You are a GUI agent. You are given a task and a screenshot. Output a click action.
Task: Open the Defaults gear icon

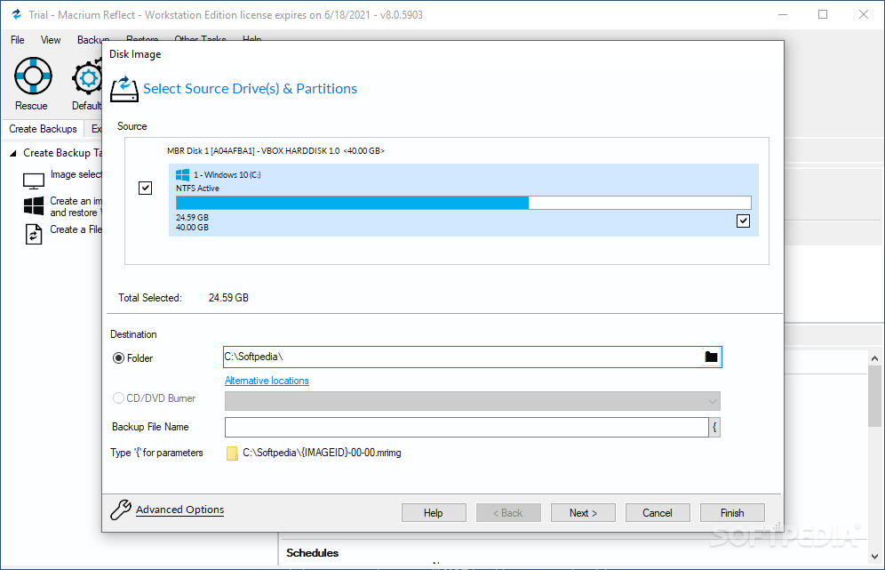[87, 78]
